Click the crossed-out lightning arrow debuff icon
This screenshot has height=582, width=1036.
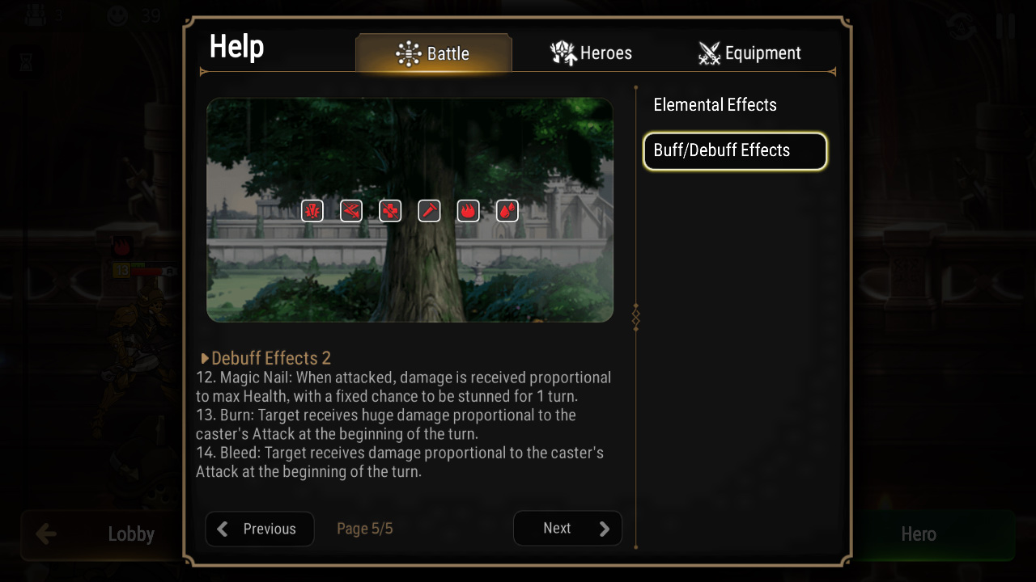(x=351, y=211)
